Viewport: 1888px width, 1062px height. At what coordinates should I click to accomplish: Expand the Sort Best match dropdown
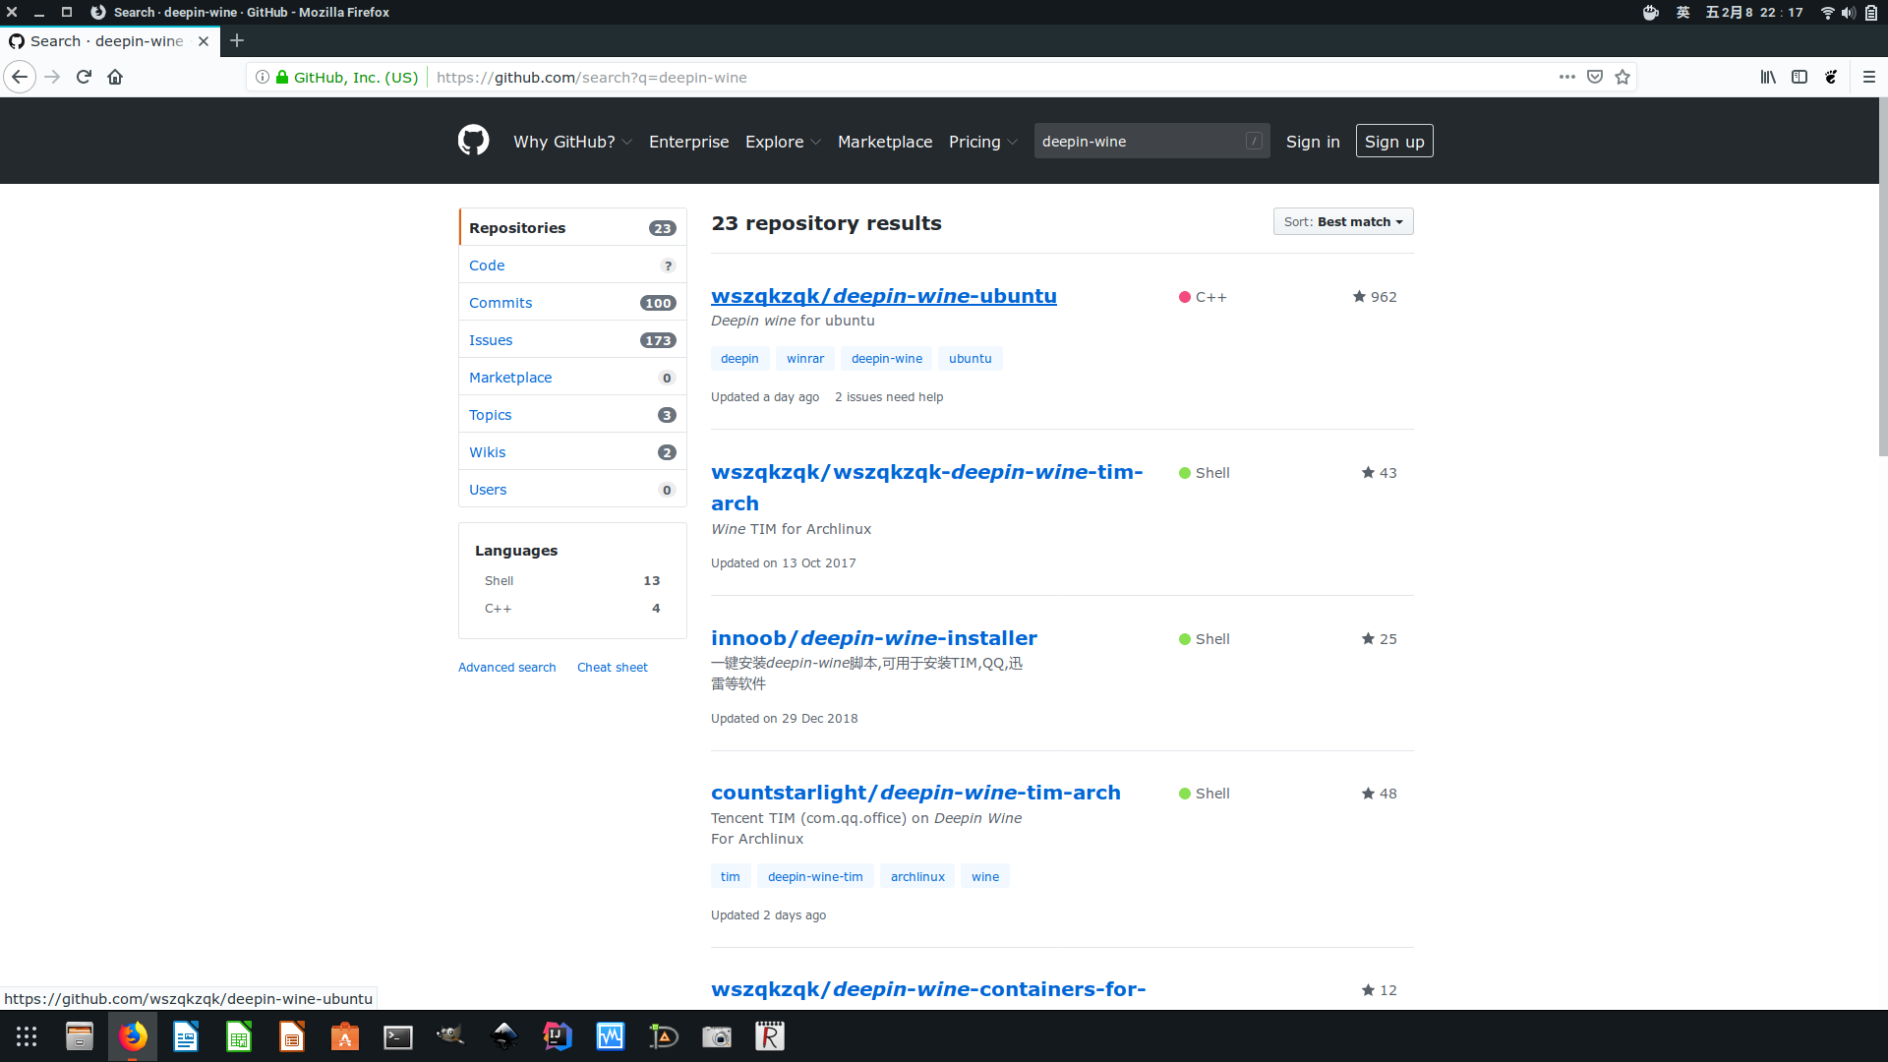tap(1341, 221)
